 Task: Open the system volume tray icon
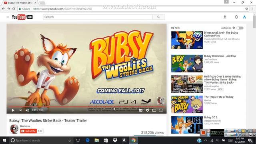point(217,140)
